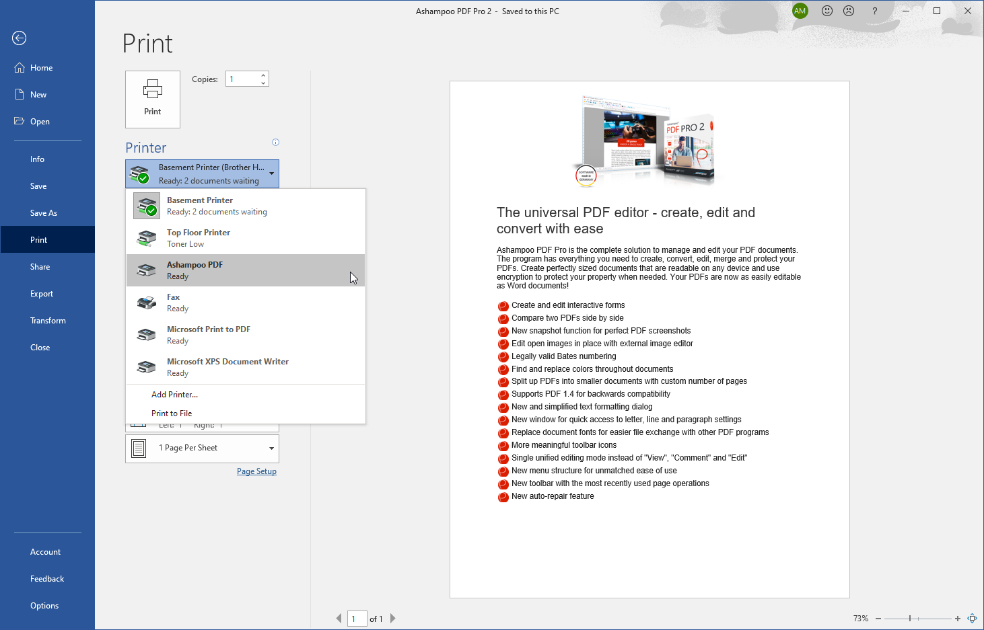Increase copies with the up stepper
Image resolution: width=984 pixels, height=630 pixels.
click(x=263, y=75)
